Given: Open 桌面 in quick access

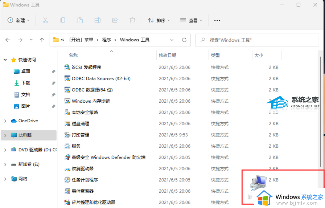Looking at the screenshot, I should [x=26, y=72].
